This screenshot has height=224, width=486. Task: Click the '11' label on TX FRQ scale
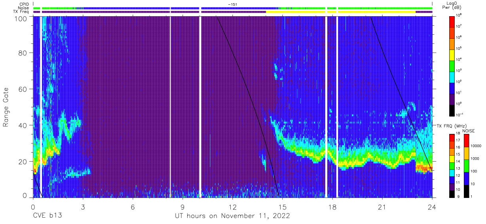(458, 182)
